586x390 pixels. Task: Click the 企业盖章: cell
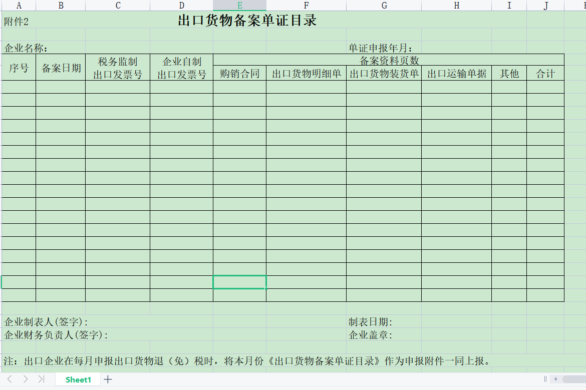(370, 335)
